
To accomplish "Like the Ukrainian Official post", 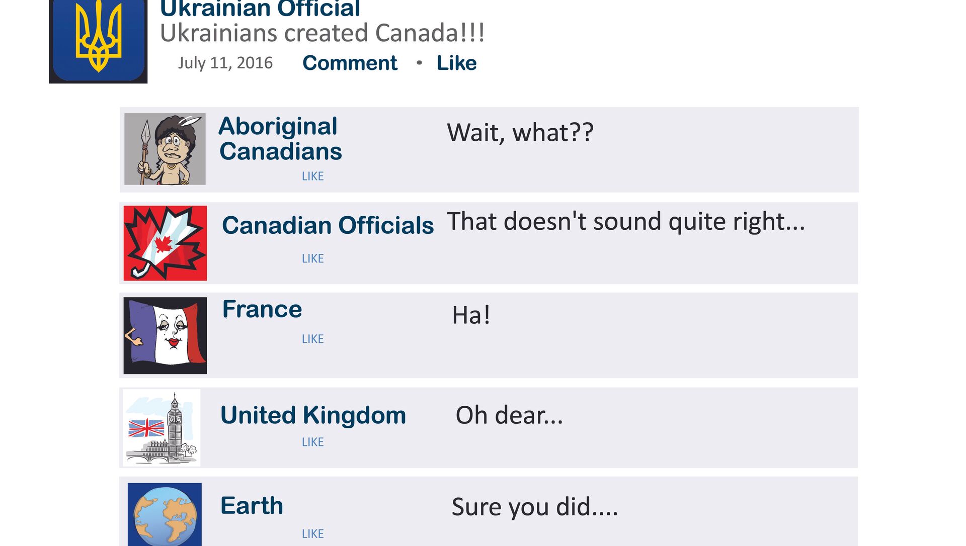I will [456, 63].
